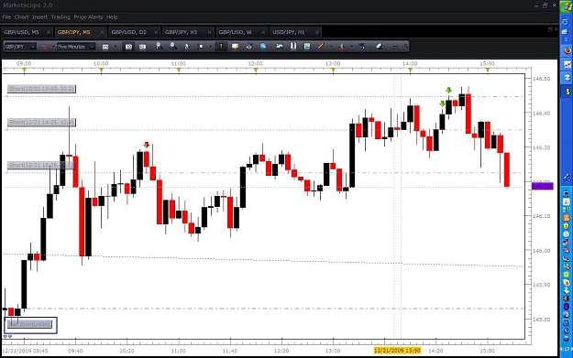Click the green icon at the toolbar end
Screen dimensions: 573x358
tap(395, 47)
